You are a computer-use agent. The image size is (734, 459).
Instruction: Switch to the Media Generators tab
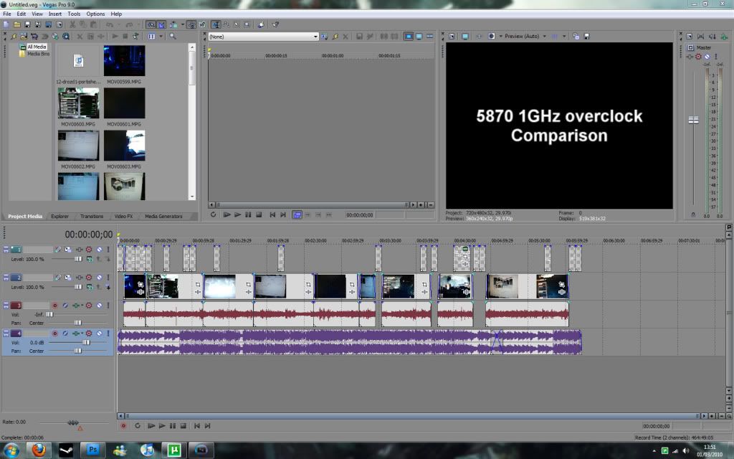tap(163, 216)
